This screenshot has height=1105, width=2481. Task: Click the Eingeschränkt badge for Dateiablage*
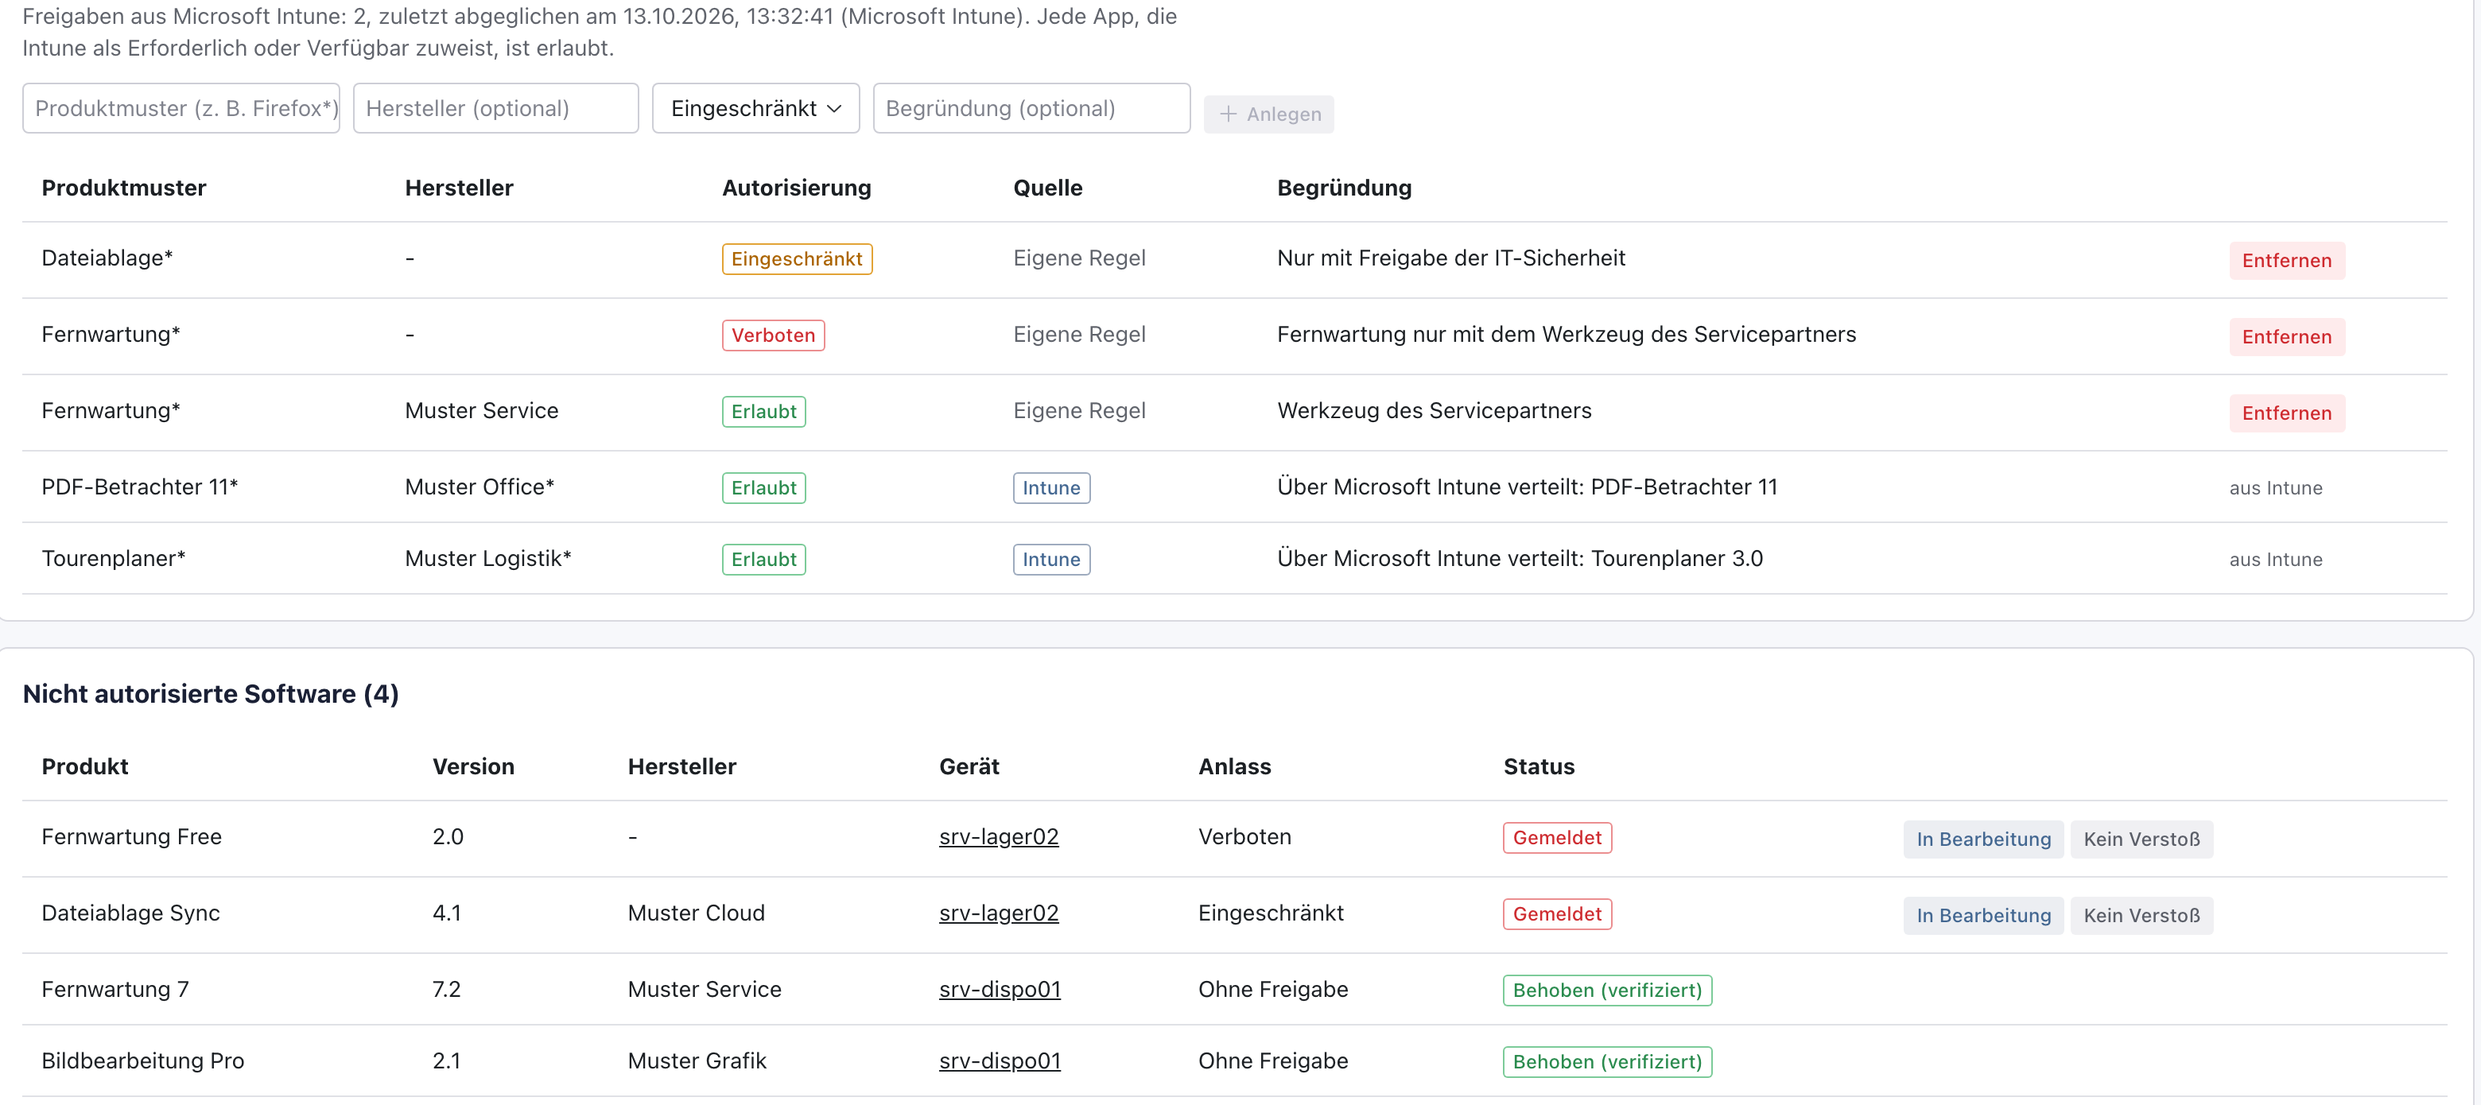797,259
